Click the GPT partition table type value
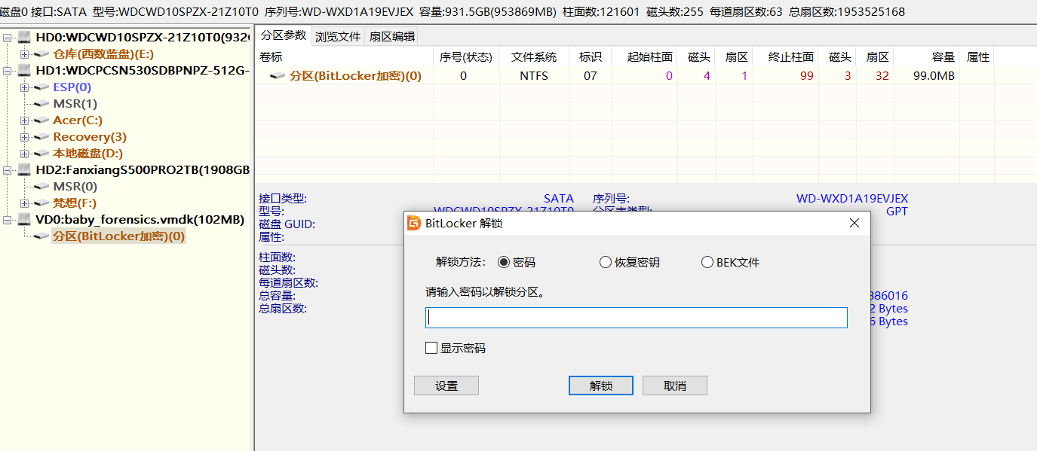Viewport: 1037px width, 451px height. [x=897, y=212]
